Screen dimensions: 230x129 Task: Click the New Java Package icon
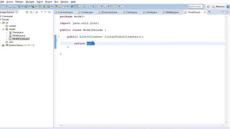pyautogui.click(x=44, y=6)
